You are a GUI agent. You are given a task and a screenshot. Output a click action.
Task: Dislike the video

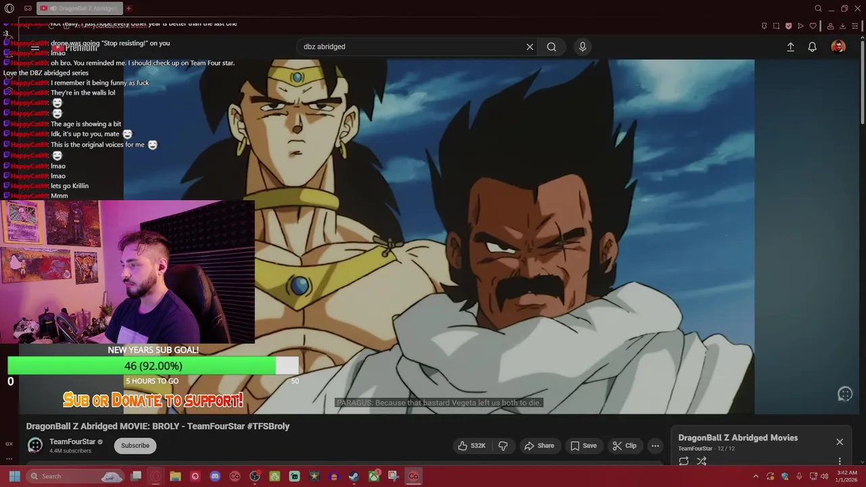click(503, 446)
